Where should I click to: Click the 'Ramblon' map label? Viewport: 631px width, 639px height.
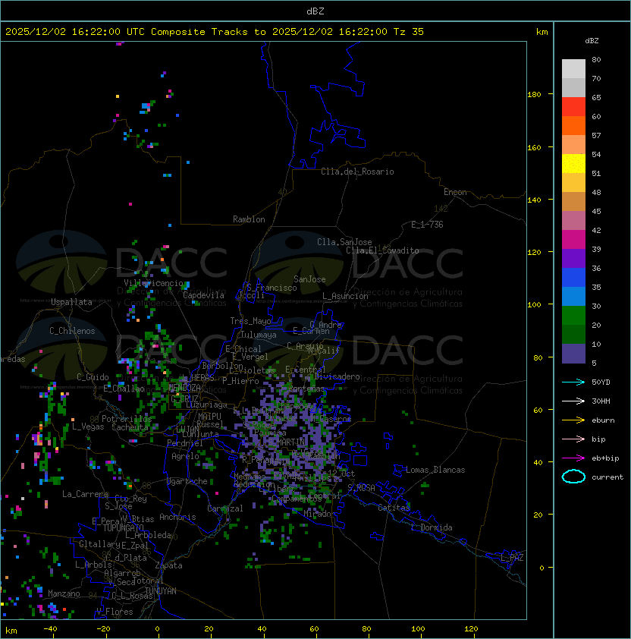[249, 219]
